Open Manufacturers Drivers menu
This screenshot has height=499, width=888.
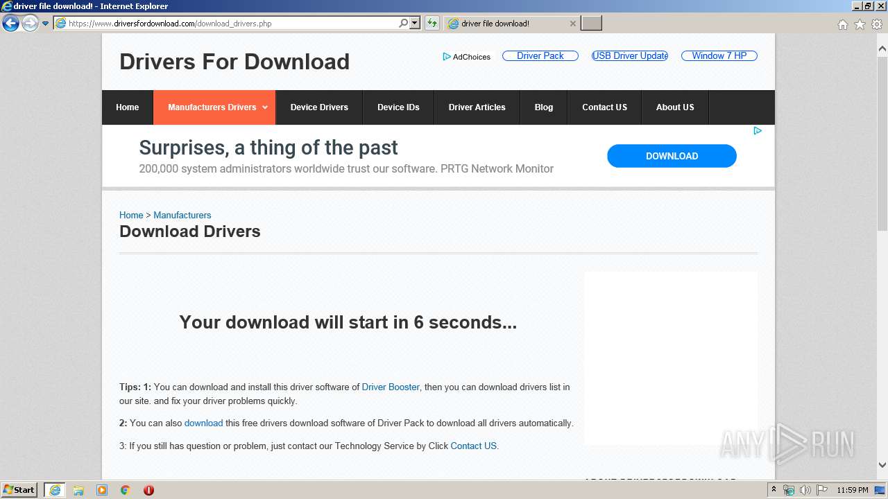coord(214,107)
